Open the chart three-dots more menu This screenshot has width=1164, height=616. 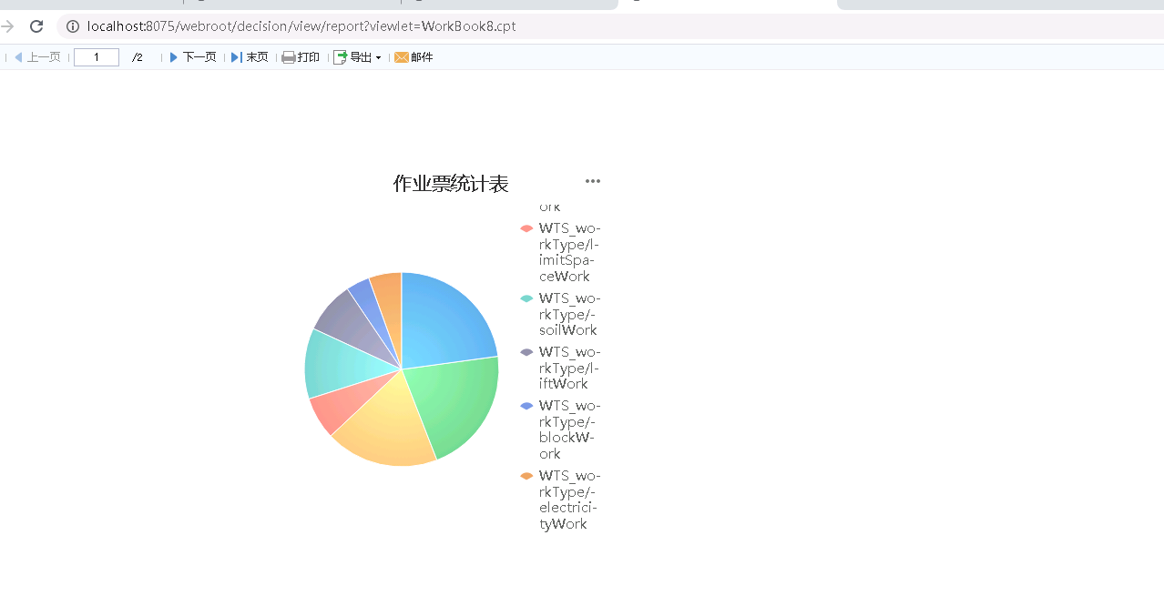(593, 181)
